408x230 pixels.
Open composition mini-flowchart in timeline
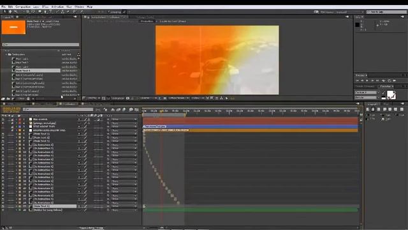pyautogui.click(x=98, y=110)
